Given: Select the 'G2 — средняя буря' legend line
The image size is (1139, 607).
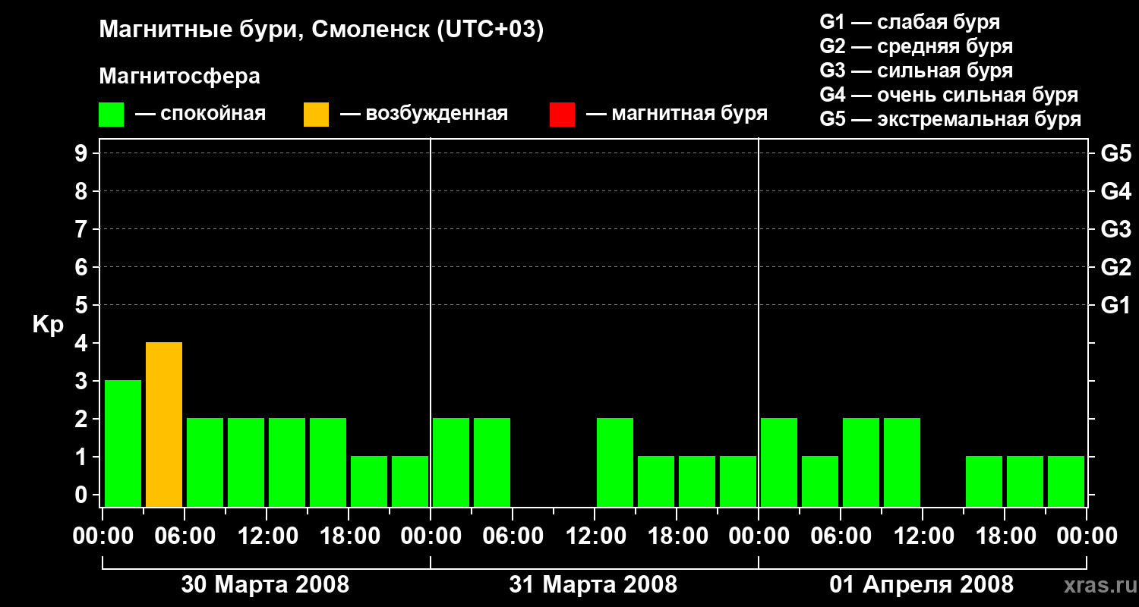Looking at the screenshot, I should (x=916, y=46).
